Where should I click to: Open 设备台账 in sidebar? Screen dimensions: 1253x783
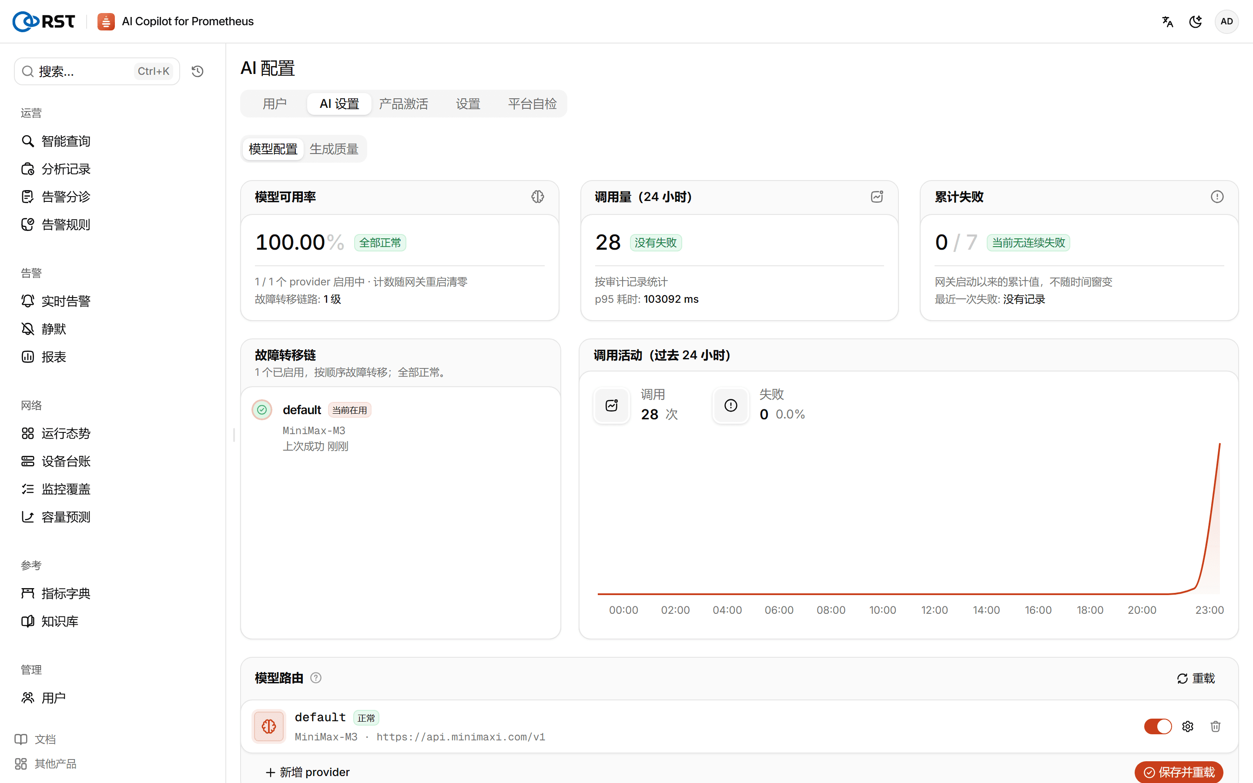tap(56, 462)
